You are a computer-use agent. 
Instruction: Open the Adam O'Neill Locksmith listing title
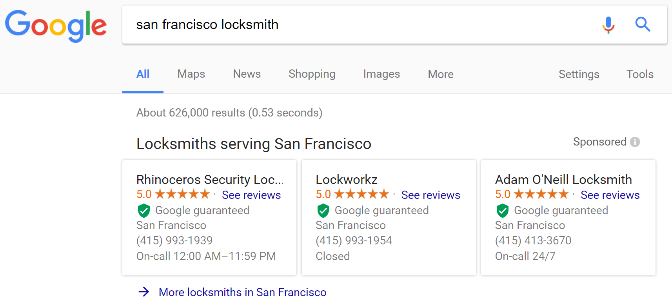pyautogui.click(x=563, y=180)
